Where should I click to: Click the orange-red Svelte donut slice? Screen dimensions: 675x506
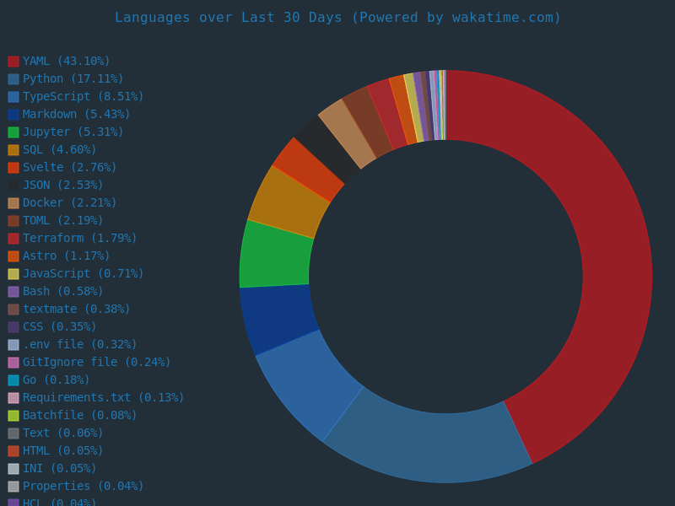click(308, 170)
